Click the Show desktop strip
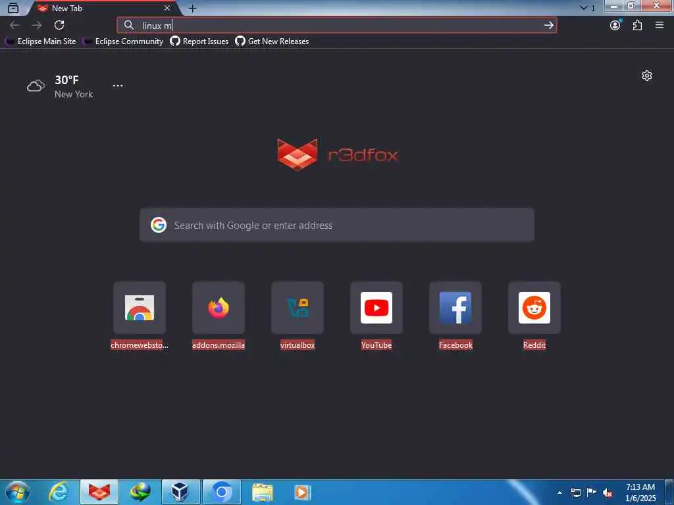 669,493
